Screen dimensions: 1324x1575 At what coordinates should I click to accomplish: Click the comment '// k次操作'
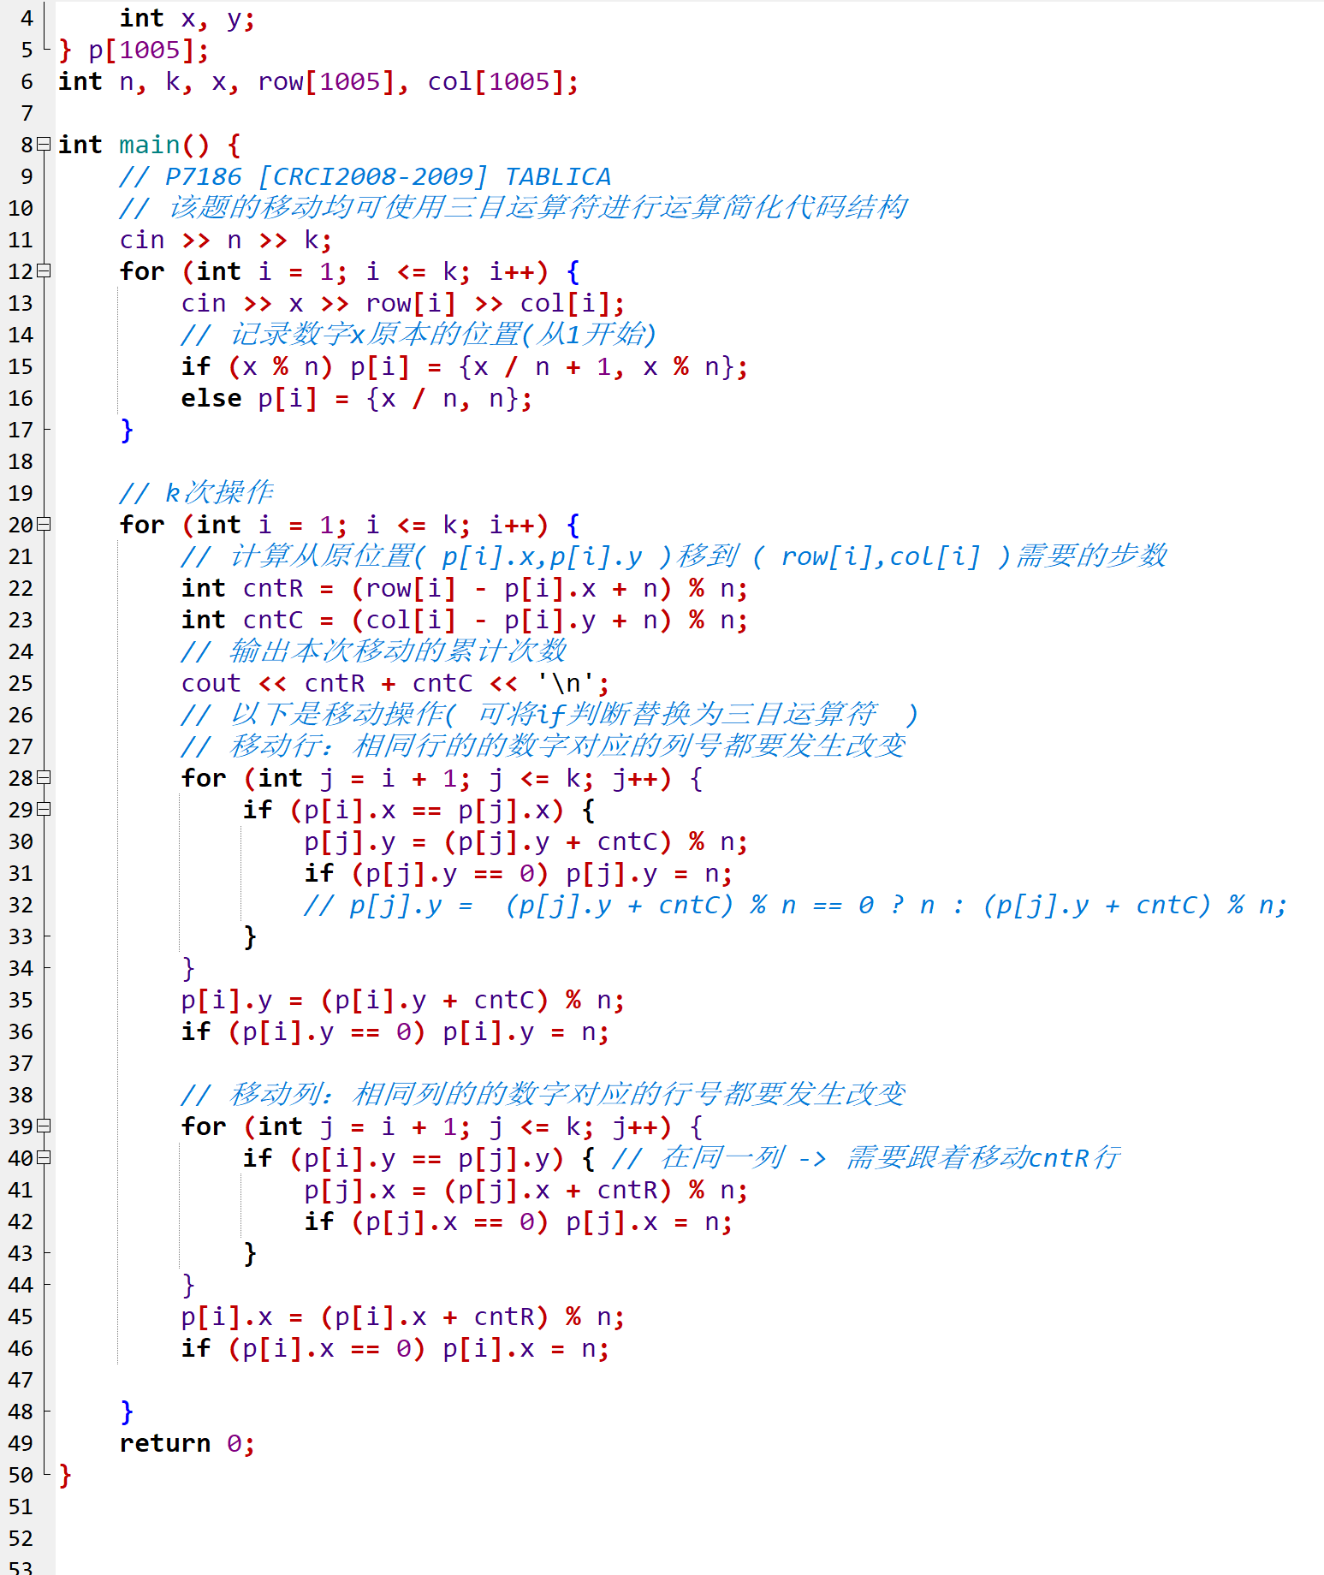pyautogui.click(x=196, y=492)
